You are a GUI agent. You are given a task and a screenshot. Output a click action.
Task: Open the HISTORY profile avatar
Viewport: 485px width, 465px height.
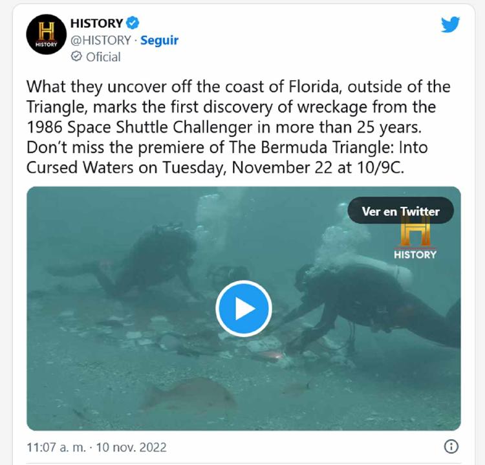(x=46, y=34)
